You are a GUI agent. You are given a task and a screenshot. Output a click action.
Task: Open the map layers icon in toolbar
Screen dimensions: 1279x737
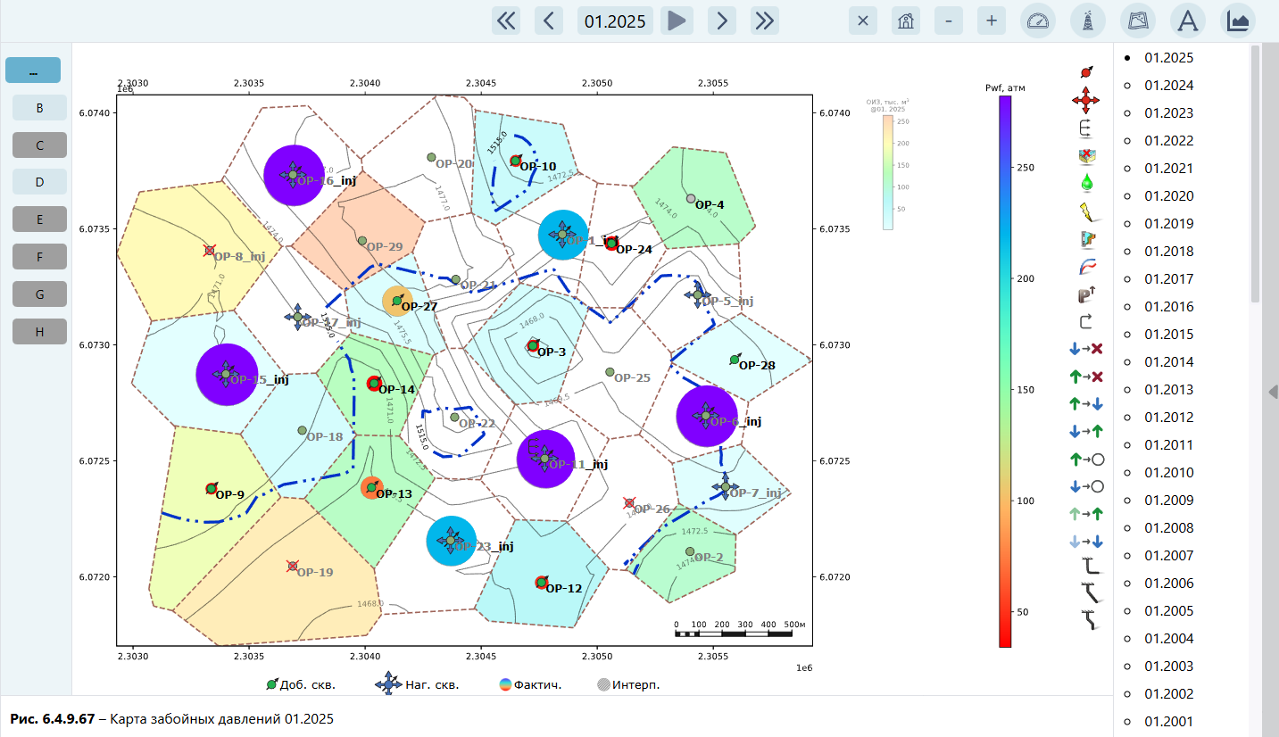[1137, 21]
